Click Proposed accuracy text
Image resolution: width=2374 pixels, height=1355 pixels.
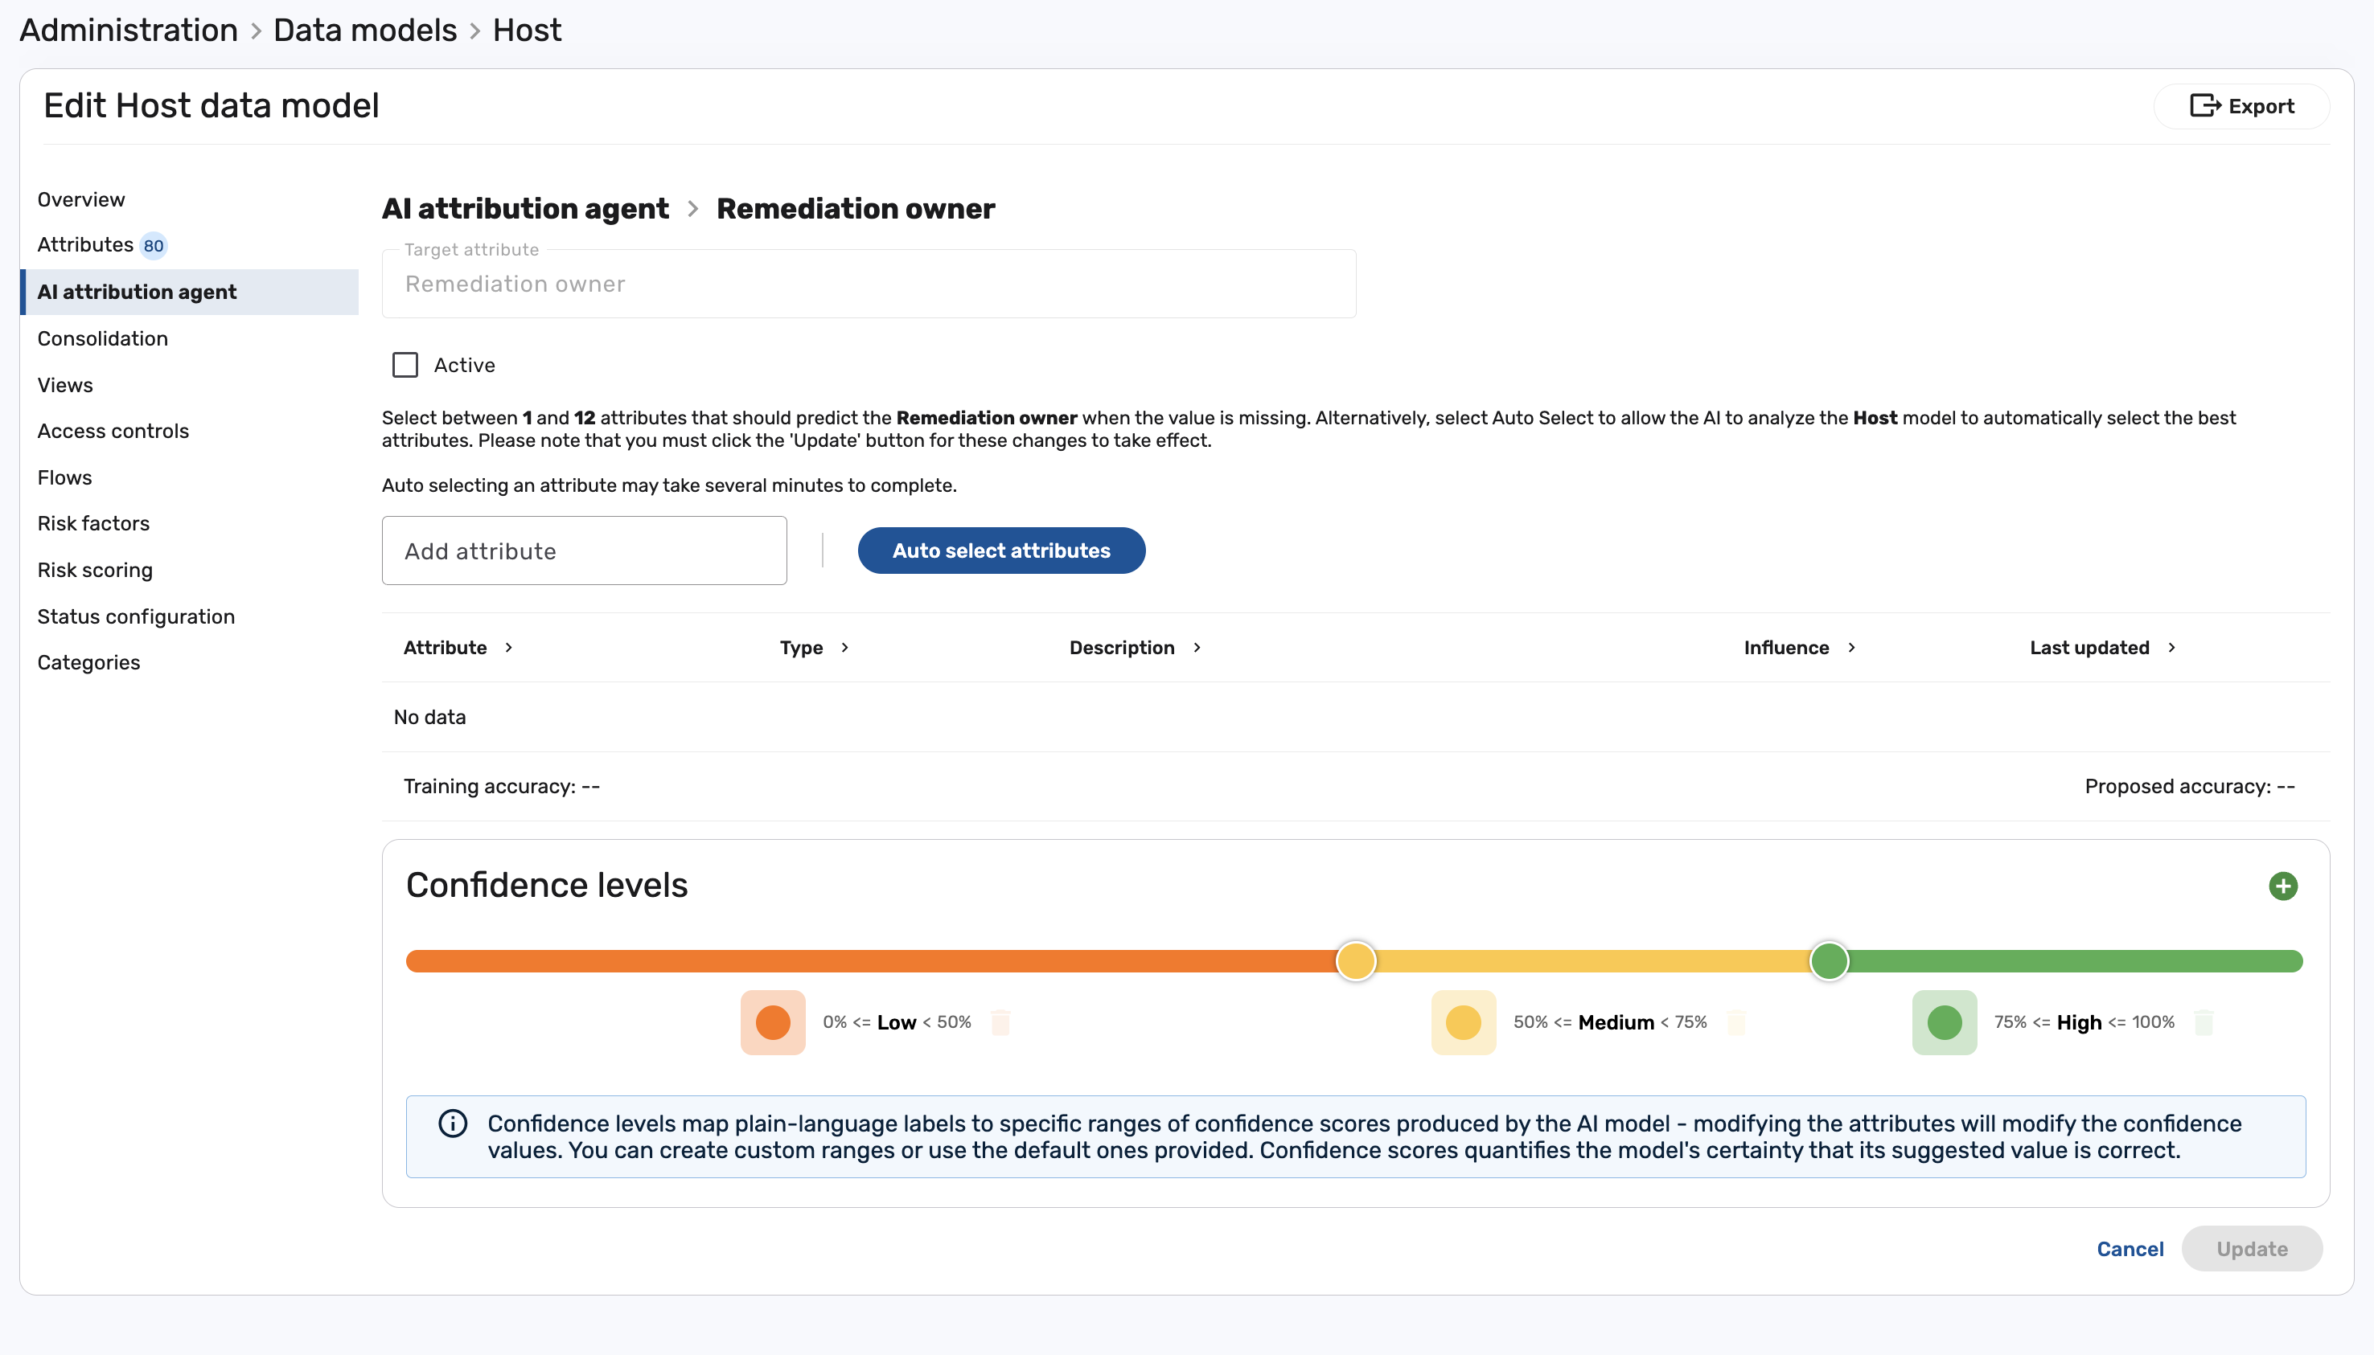[x=2190, y=786]
